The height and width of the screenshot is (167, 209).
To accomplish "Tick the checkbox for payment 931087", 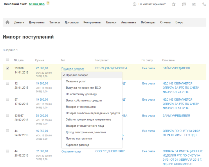I will tap(8, 115).
